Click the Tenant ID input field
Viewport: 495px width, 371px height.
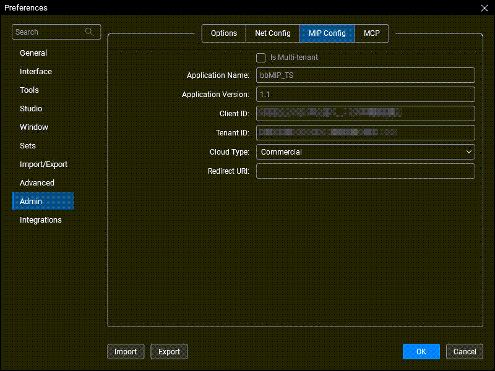tap(365, 133)
